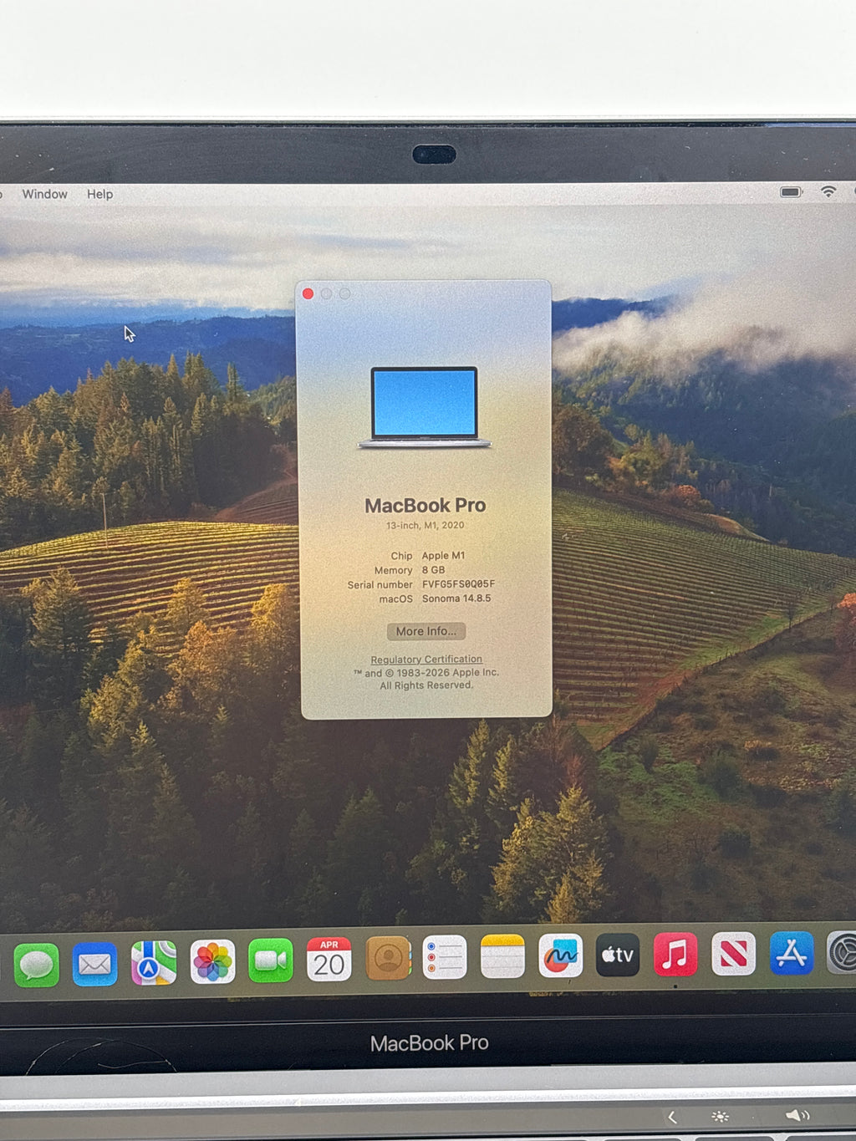856x1141 pixels.
Task: Open the App Store in the Dock
Action: 792,953
